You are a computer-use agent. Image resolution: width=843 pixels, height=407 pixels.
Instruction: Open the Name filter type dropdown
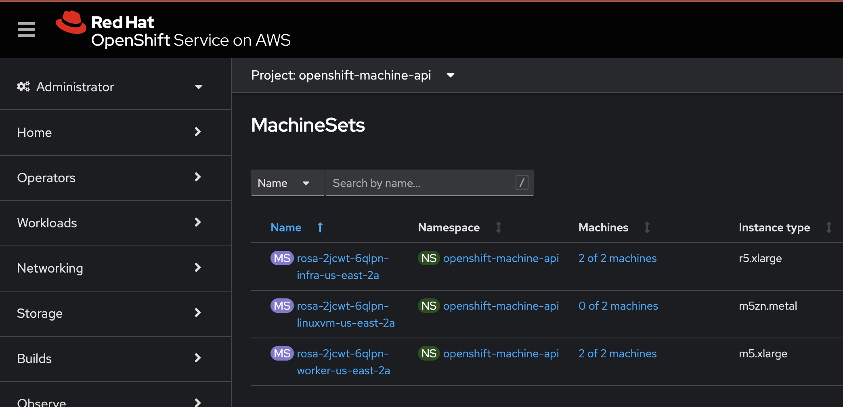(287, 183)
